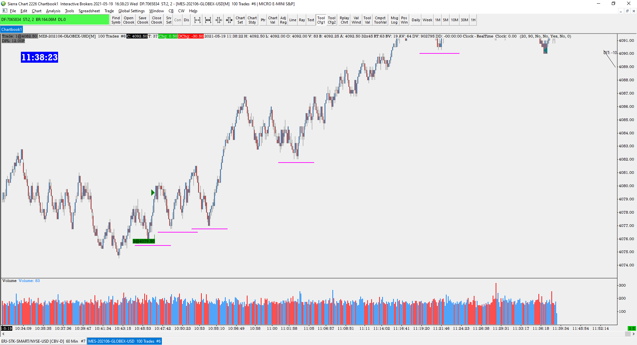Viewport: 637px width, 345px height.
Task: Click the expand bar spacing icon
Action: pos(197,20)
